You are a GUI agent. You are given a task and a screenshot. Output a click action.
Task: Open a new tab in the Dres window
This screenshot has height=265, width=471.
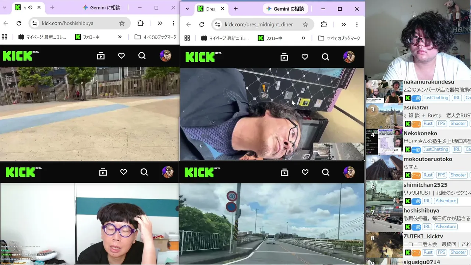(235, 9)
